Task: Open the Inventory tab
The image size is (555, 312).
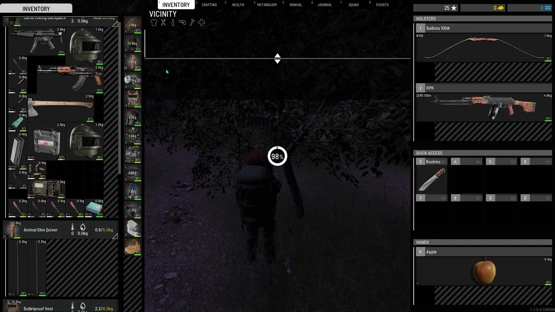Action: 176,5
